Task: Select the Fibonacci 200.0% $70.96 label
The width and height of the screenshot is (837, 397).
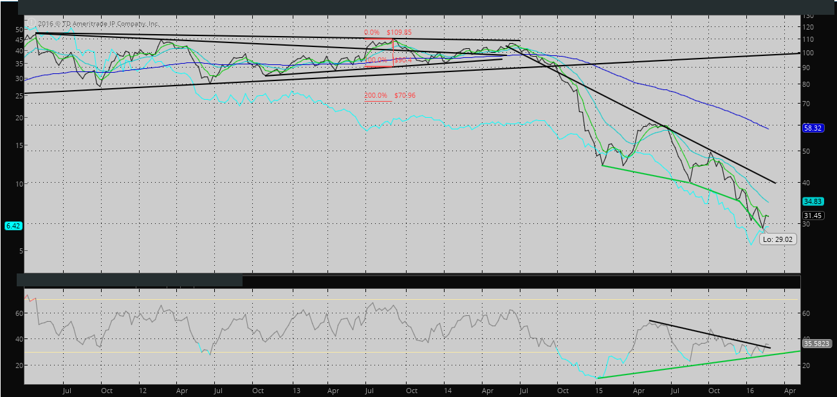Action: (x=390, y=95)
